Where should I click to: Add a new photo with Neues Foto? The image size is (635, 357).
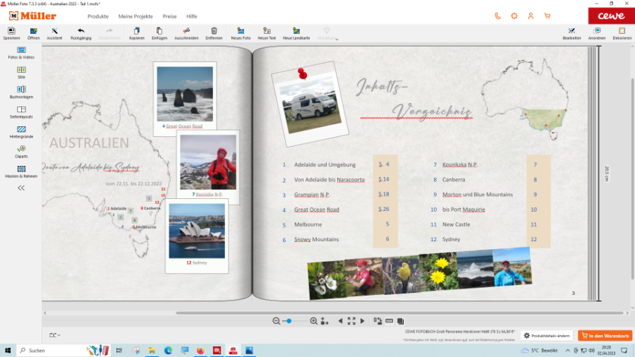241,31
